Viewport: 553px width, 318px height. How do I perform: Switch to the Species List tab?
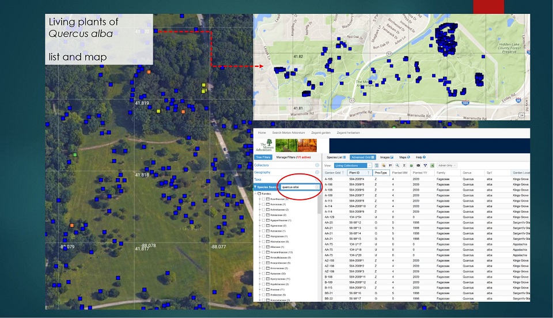point(336,157)
